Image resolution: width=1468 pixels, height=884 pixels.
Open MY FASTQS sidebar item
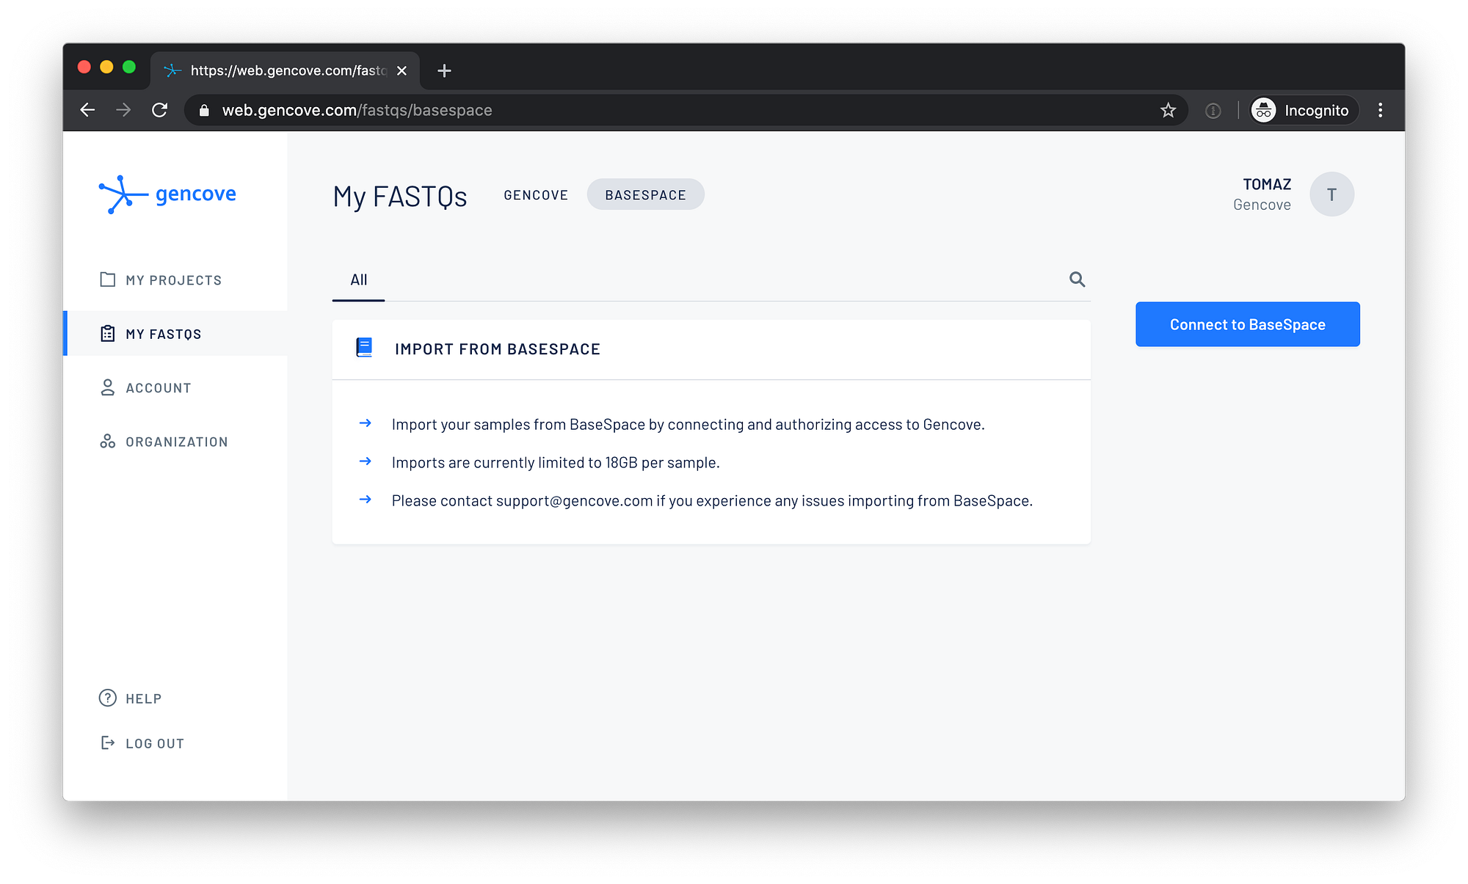(x=163, y=334)
